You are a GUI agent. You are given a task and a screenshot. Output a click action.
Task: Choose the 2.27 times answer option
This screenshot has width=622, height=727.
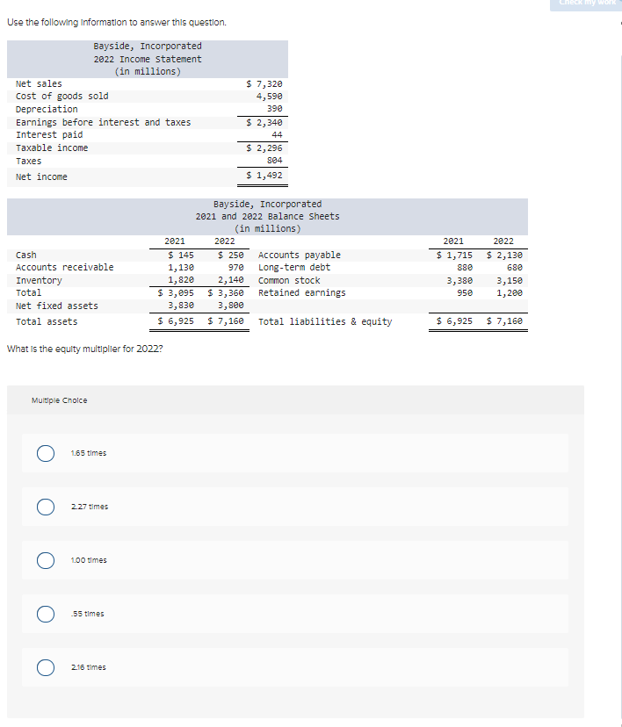click(46, 507)
